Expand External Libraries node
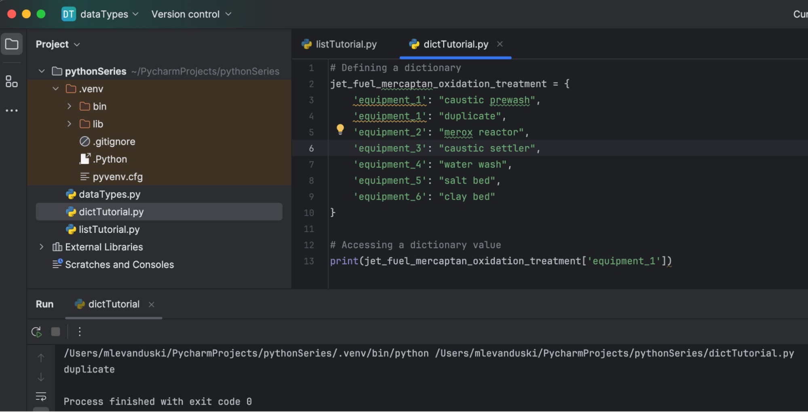808x412 pixels. point(41,247)
